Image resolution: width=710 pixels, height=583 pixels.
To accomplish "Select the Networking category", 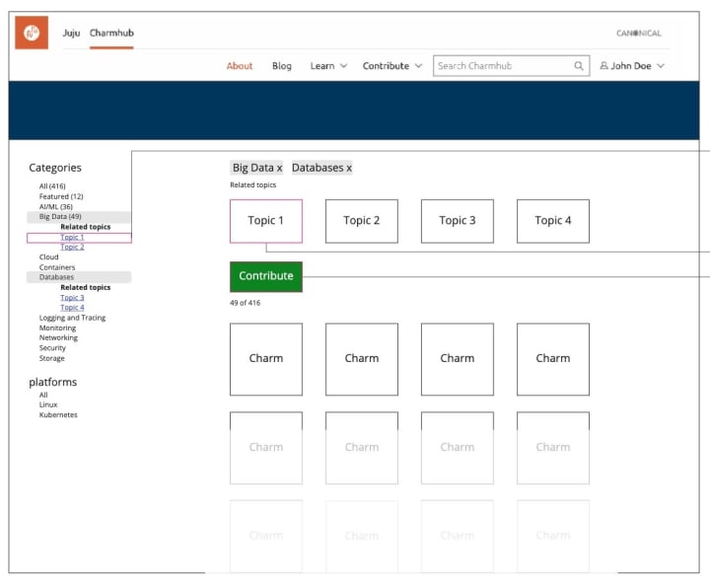I will click(x=58, y=338).
